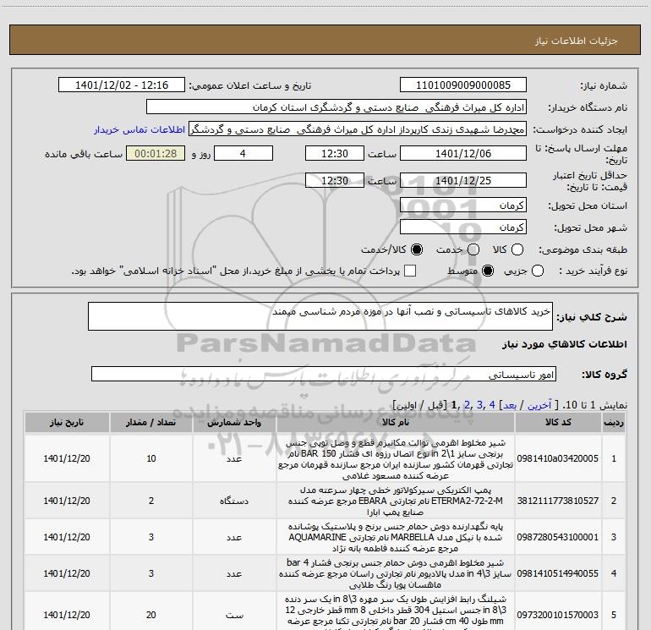This screenshot has width=651, height=630.
Task: Toggle the اسناد خزانه اسلامی payment checkbox
Action: pos(410,271)
